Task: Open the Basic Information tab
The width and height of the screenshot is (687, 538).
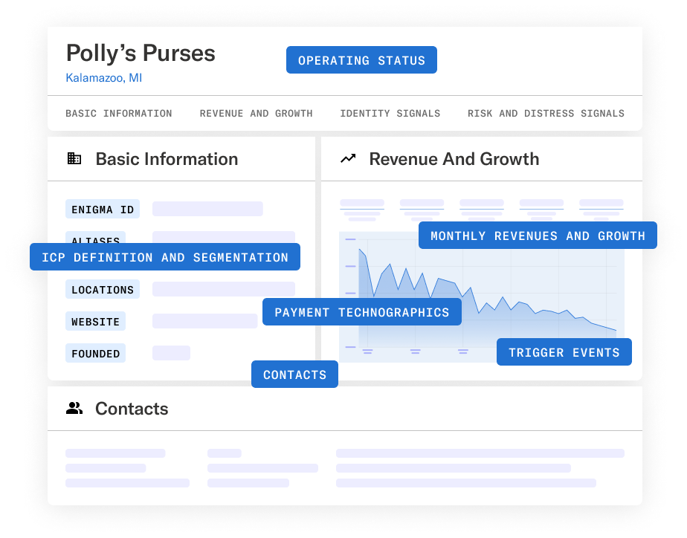Action: (x=119, y=114)
